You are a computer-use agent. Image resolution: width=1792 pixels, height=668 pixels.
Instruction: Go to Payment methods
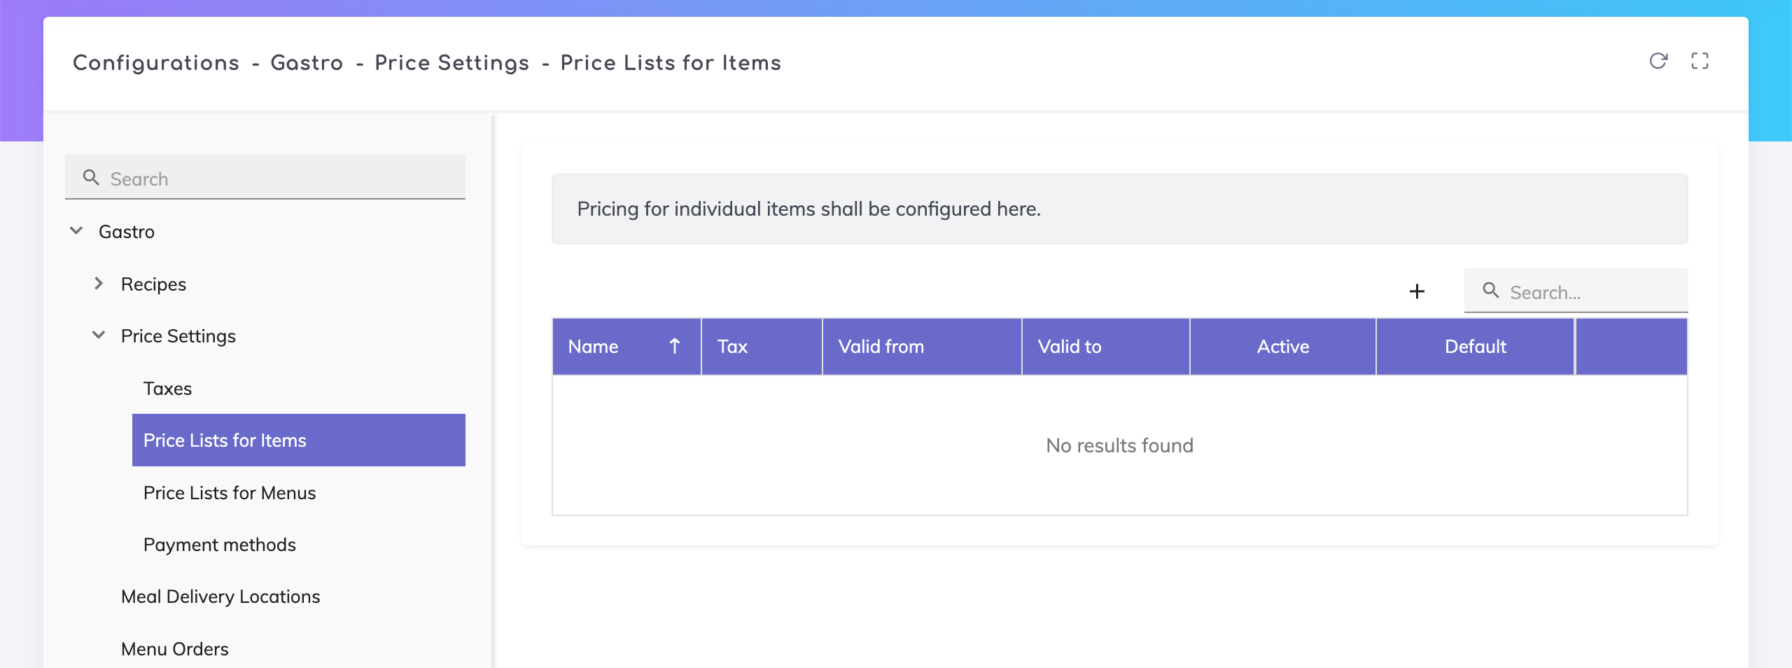220,545
